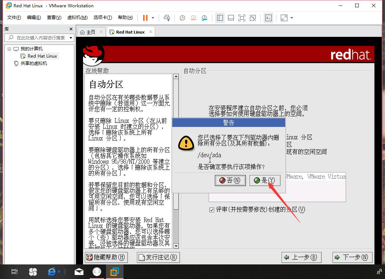Click the 发行注记(R) button

point(158,257)
